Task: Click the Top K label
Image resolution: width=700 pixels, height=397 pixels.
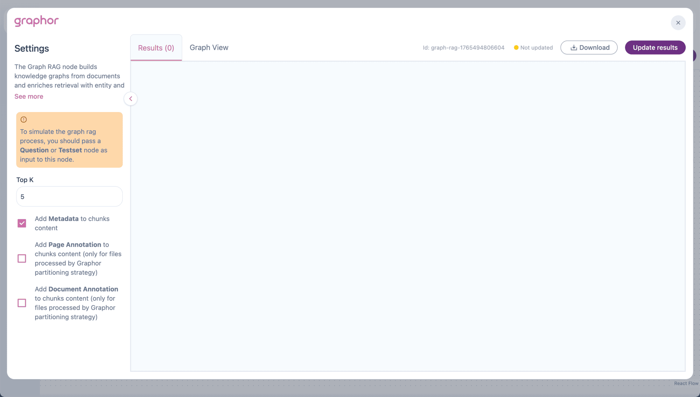Action: (25, 180)
